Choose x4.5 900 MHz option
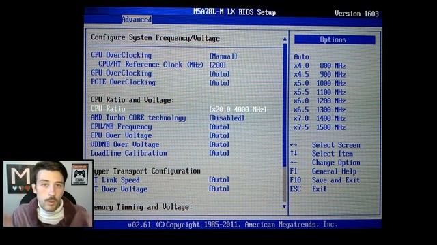 [x=320, y=75]
